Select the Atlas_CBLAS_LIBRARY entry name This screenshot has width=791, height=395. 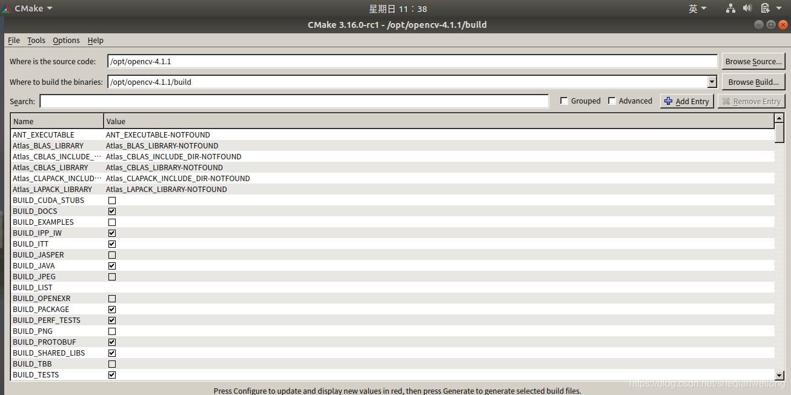click(50, 168)
